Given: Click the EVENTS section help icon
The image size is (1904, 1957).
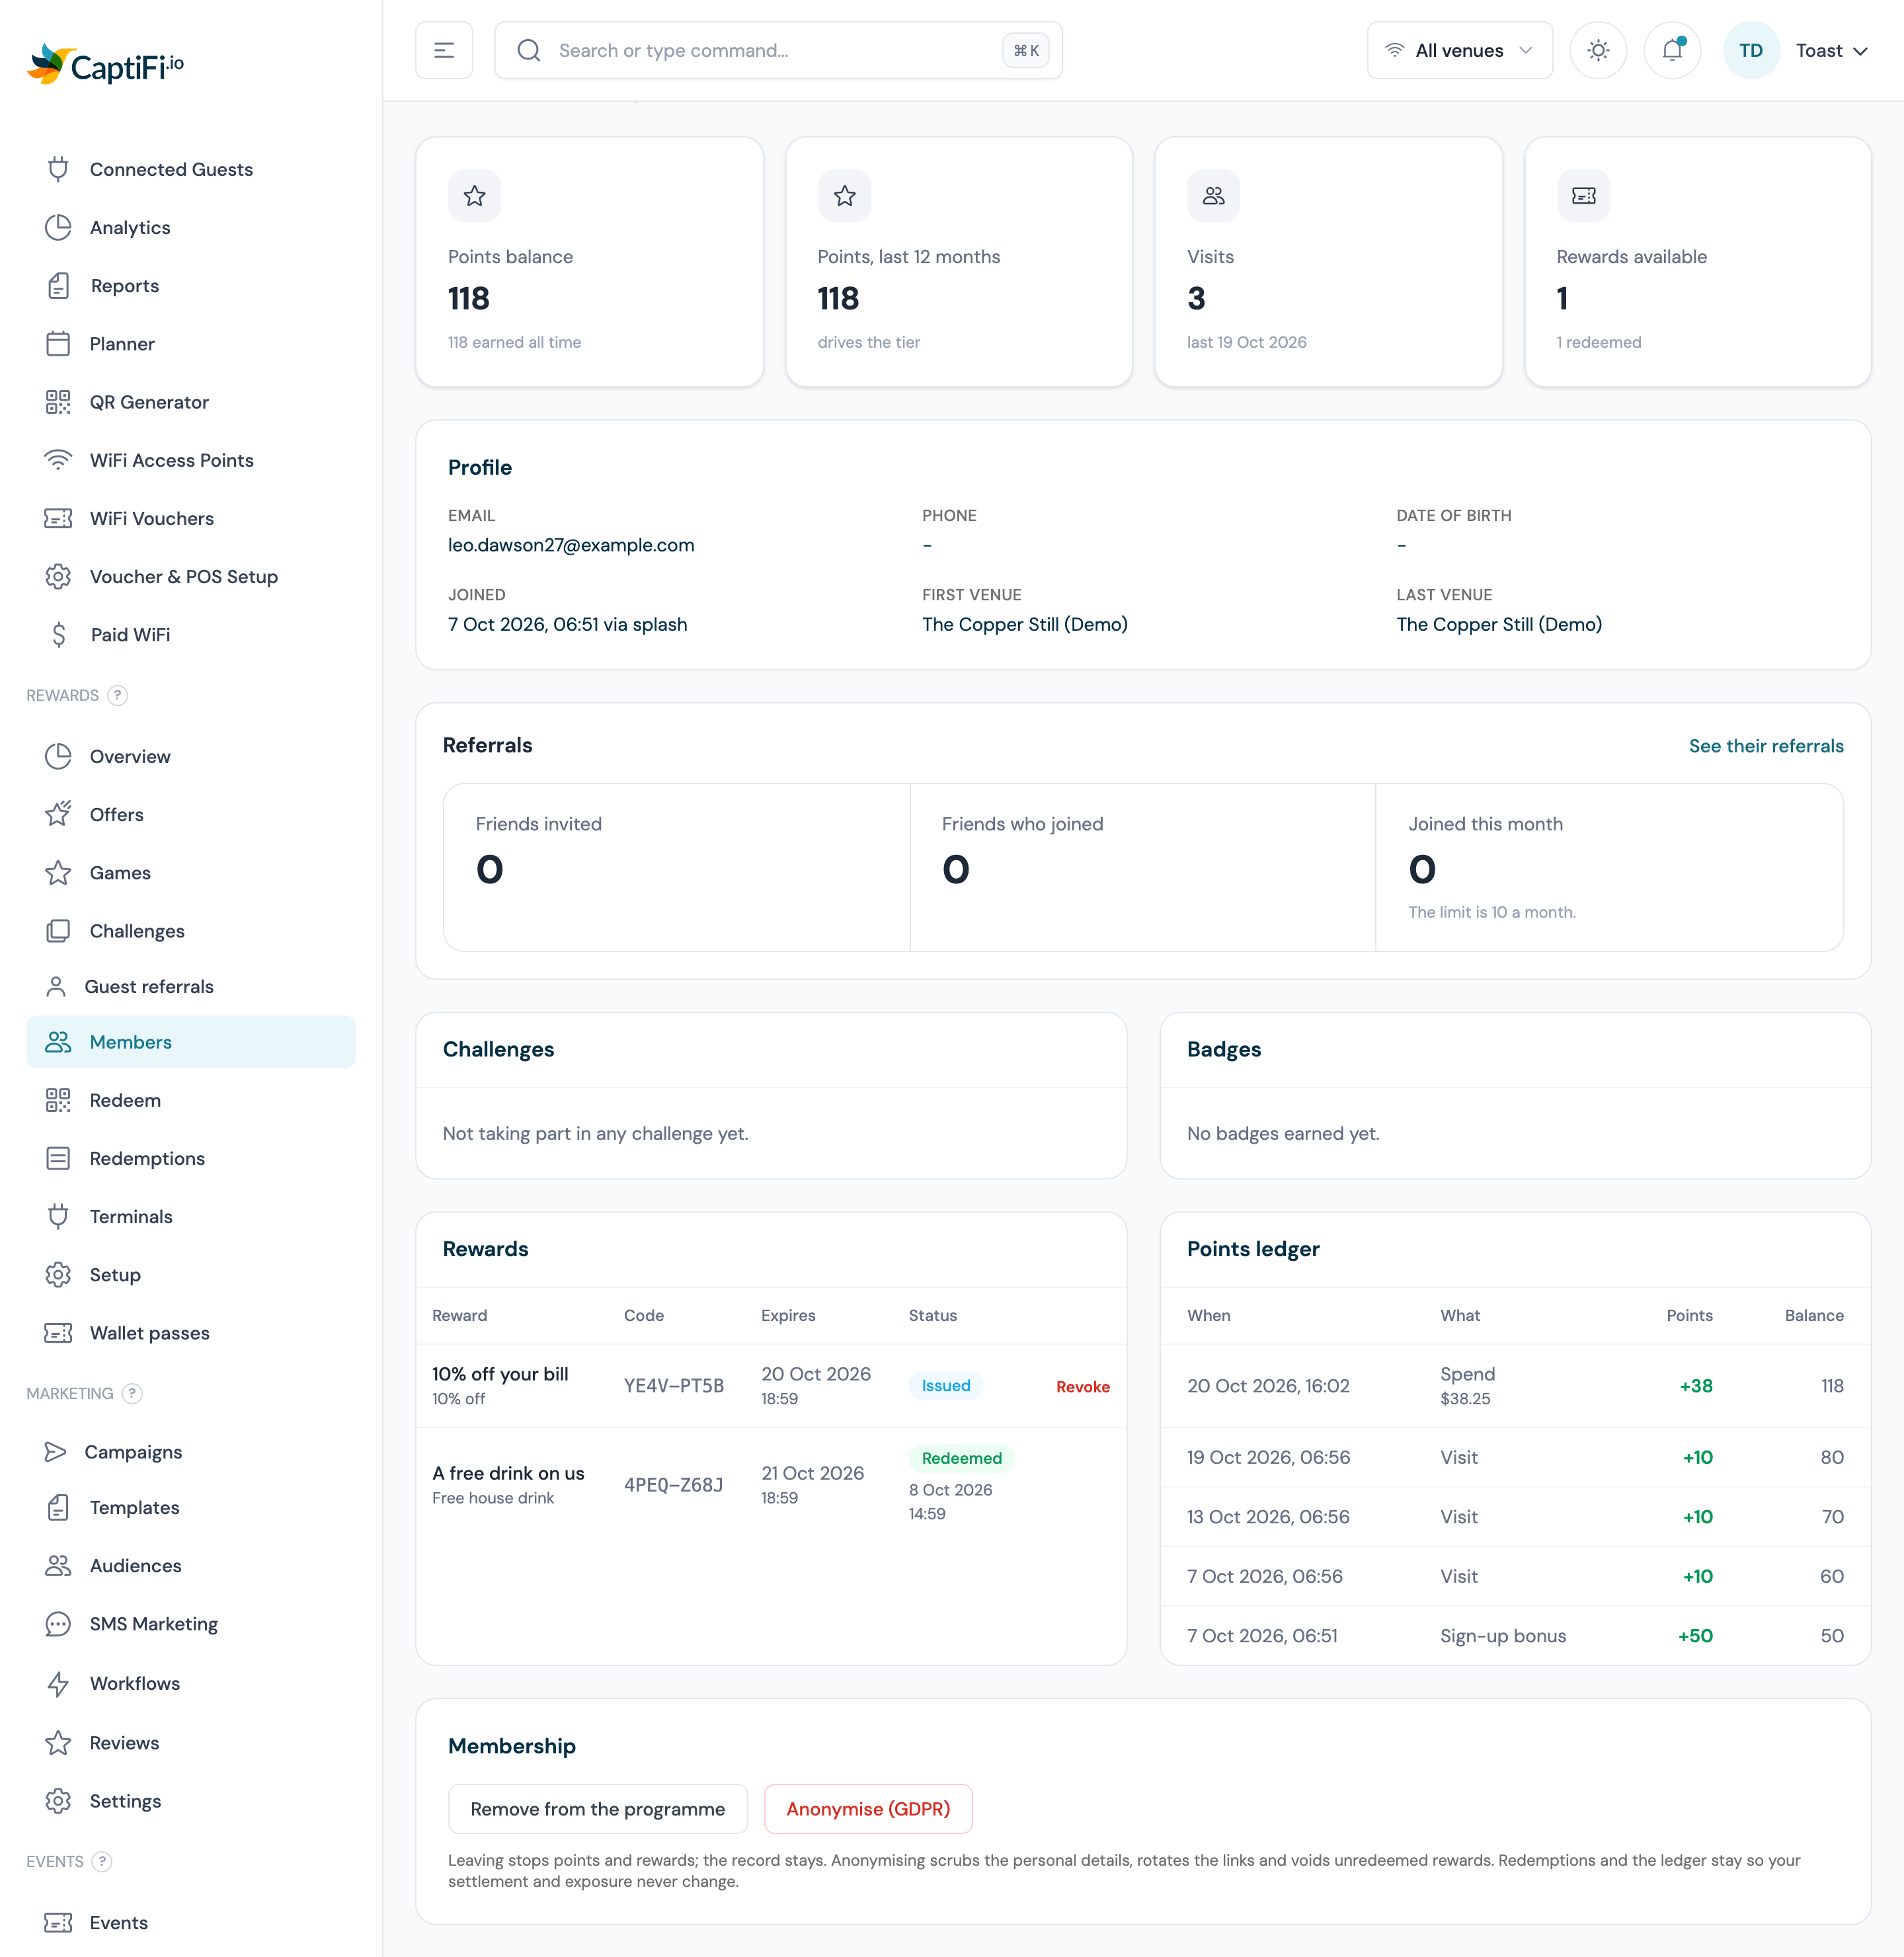Looking at the screenshot, I should pos(102,1861).
